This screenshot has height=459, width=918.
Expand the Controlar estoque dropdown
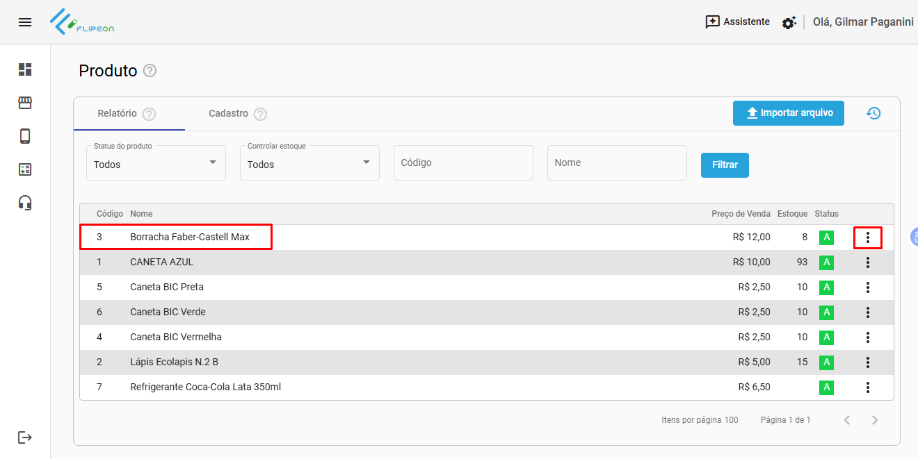[309, 163]
